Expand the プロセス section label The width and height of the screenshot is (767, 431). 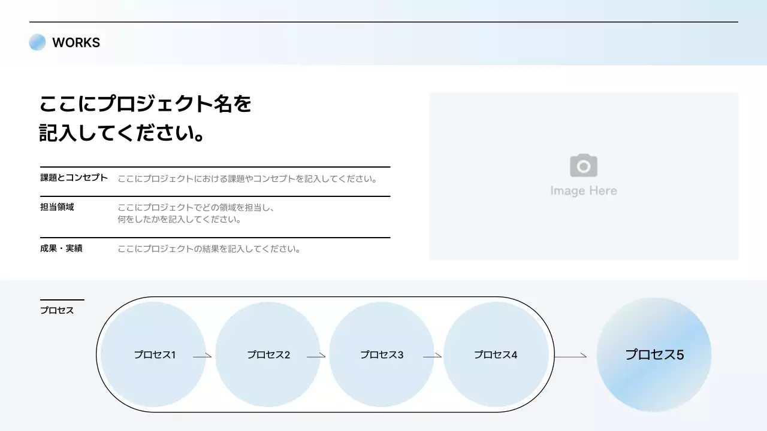click(56, 310)
